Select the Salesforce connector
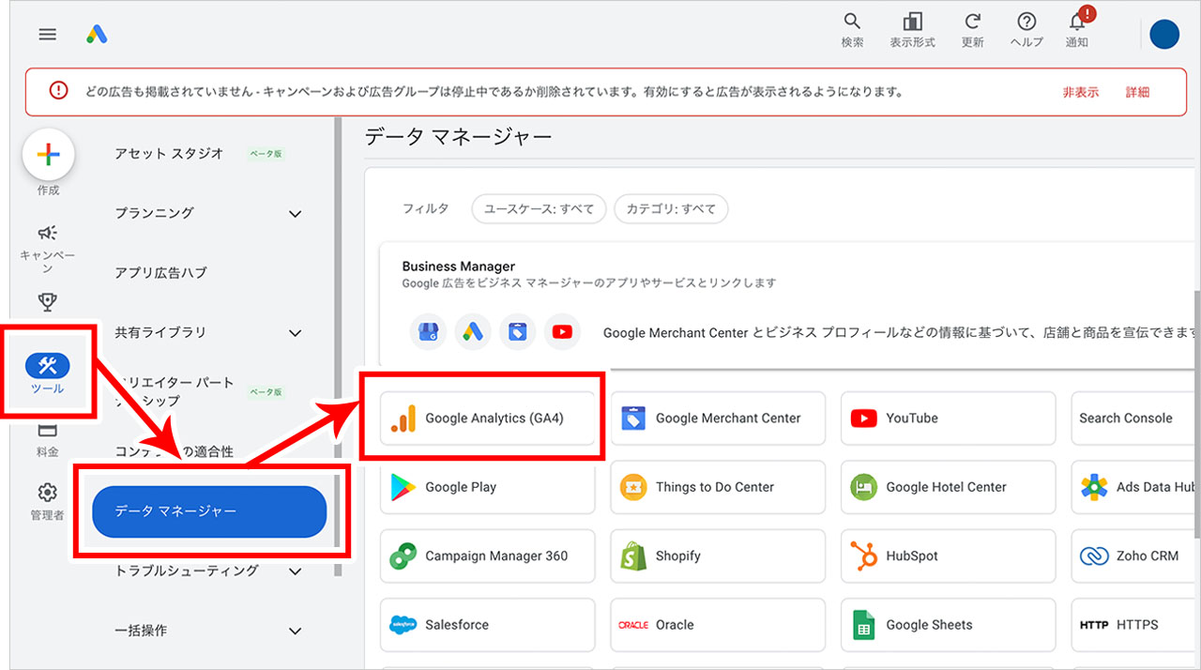This screenshot has height=670, width=1201. 487,624
